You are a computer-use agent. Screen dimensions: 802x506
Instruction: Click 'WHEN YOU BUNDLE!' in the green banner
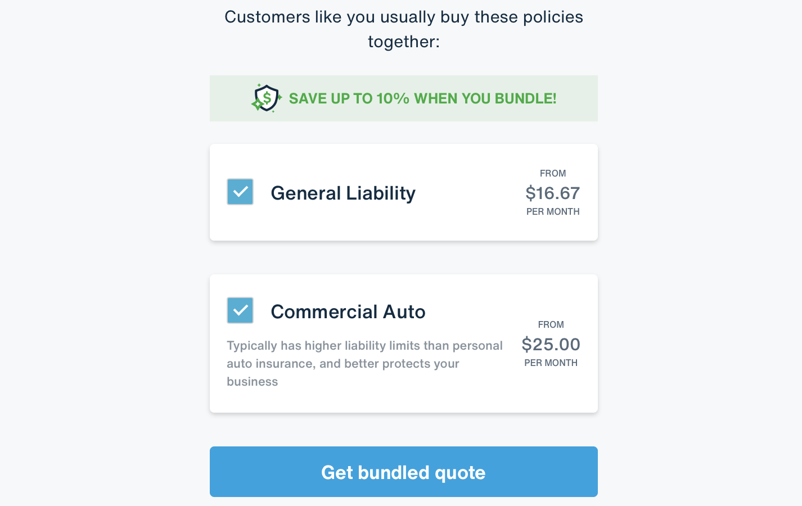pyautogui.click(x=485, y=99)
